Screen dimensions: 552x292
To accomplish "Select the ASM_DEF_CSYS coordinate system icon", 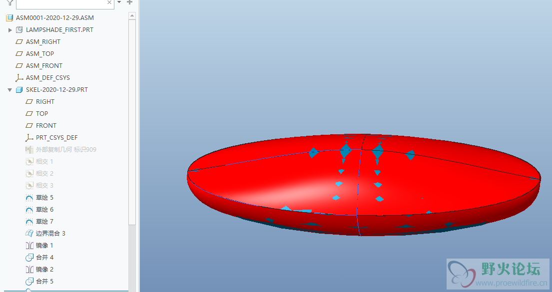I will 19,78.
